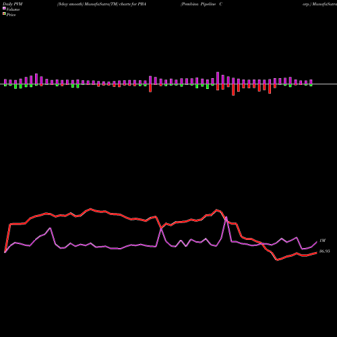The height and width of the screenshot is (337, 337).
Task: Click the Volume legend color swatch
Action: click(x=4, y=8)
